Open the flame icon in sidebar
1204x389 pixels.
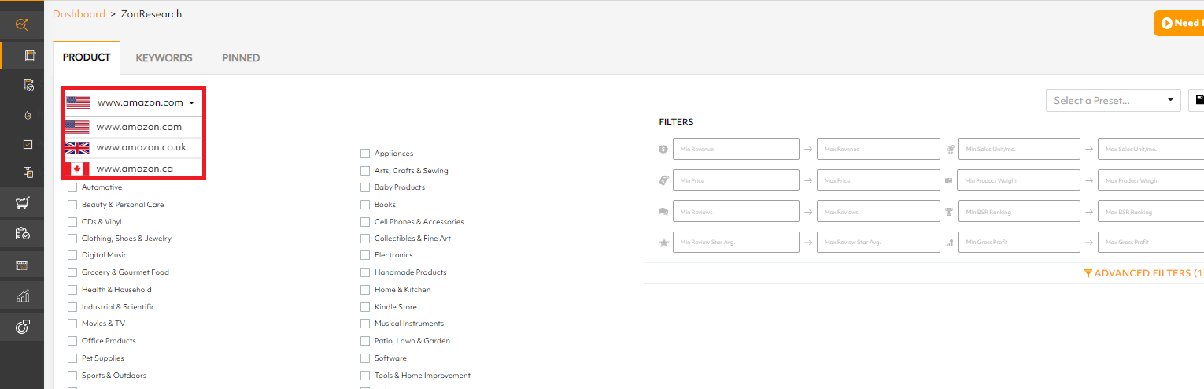click(28, 115)
